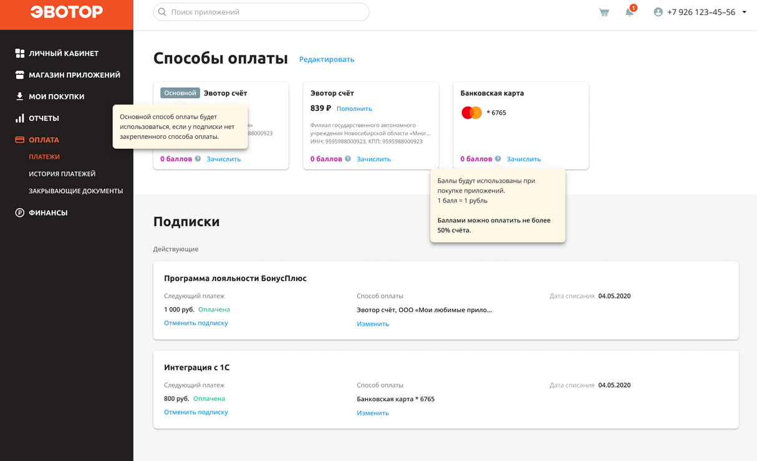Click the Основной badge
This screenshot has height=461, width=757.
coord(180,93)
